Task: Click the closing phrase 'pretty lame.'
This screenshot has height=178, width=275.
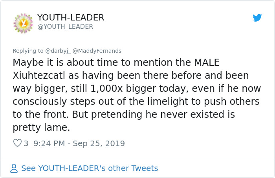Action: [42, 127]
